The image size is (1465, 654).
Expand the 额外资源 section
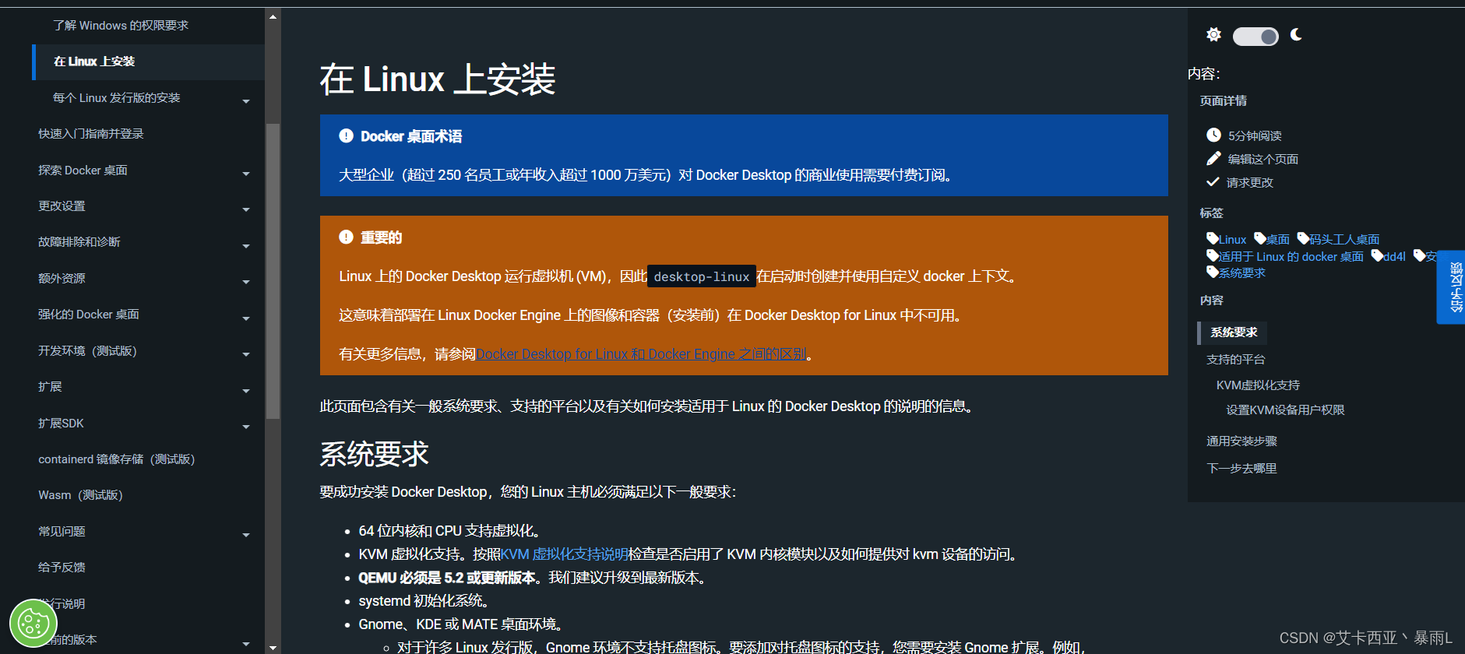coord(246,282)
